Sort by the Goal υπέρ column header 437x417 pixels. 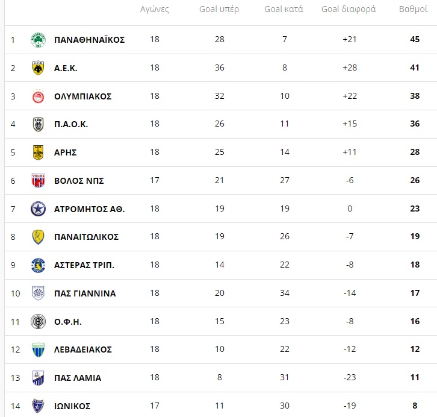coord(219,9)
